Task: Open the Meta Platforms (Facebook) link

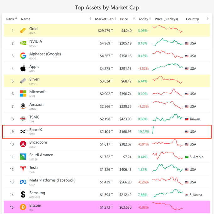Action: coord(52,180)
